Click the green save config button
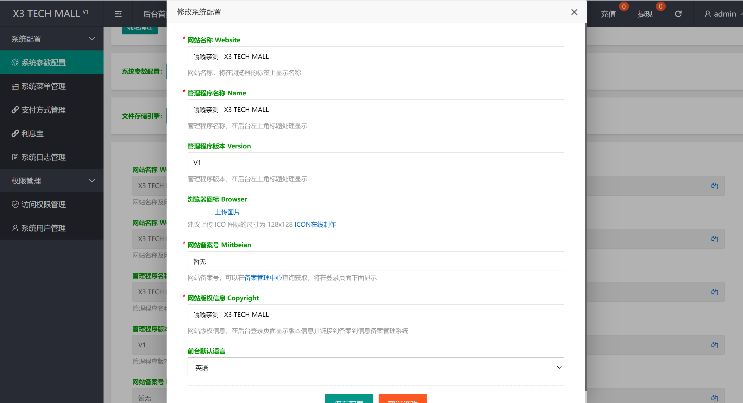 pos(349,399)
